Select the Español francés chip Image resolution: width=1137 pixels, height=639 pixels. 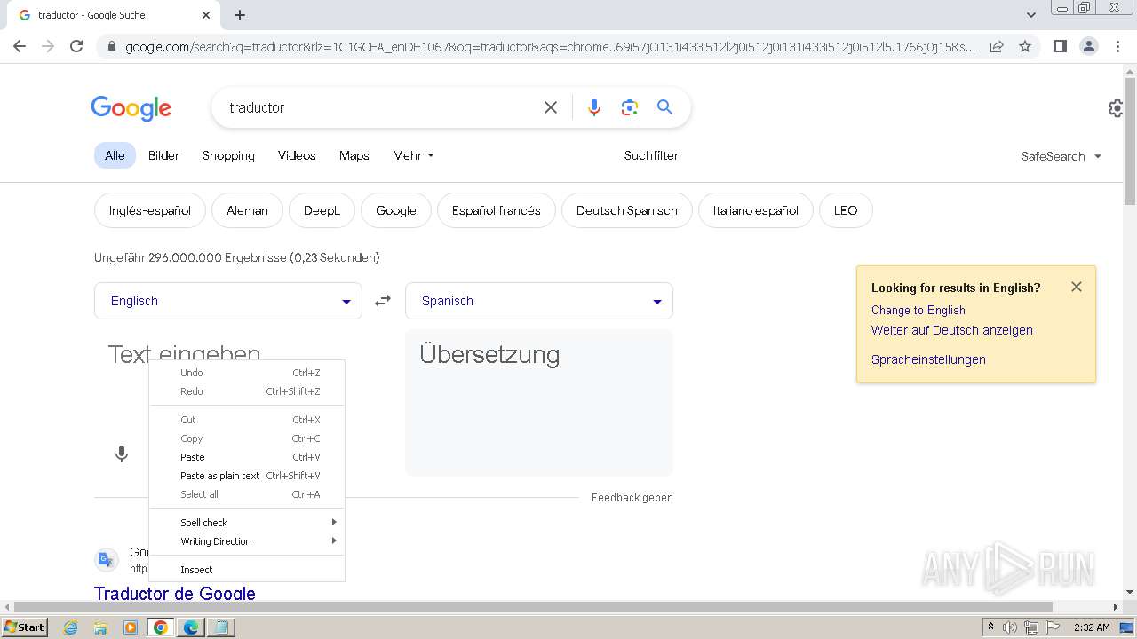[x=497, y=210]
